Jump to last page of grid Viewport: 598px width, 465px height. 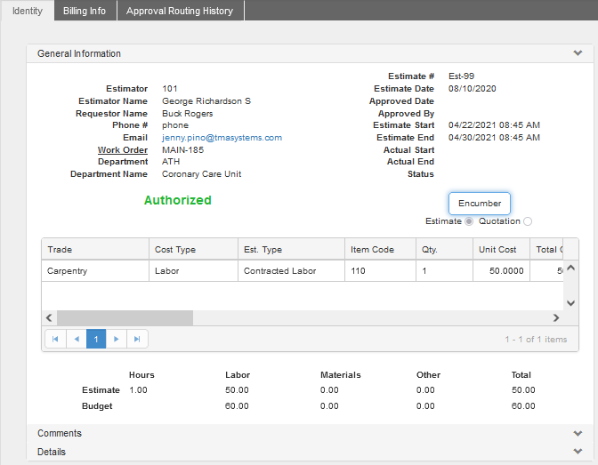[137, 339]
